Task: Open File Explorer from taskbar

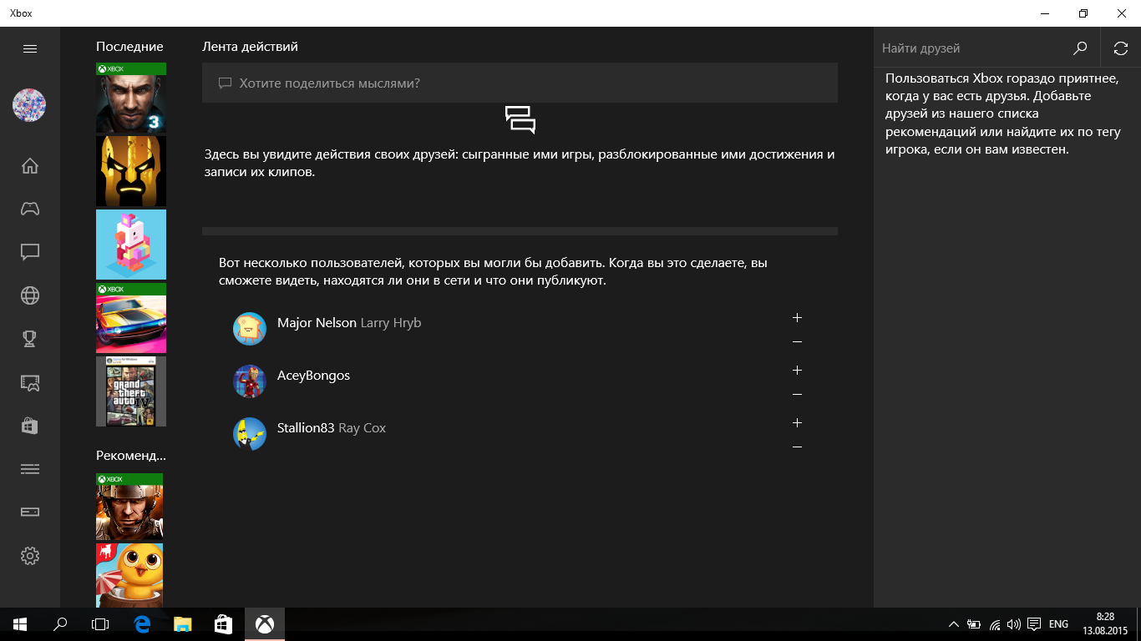Action: pyautogui.click(x=182, y=624)
